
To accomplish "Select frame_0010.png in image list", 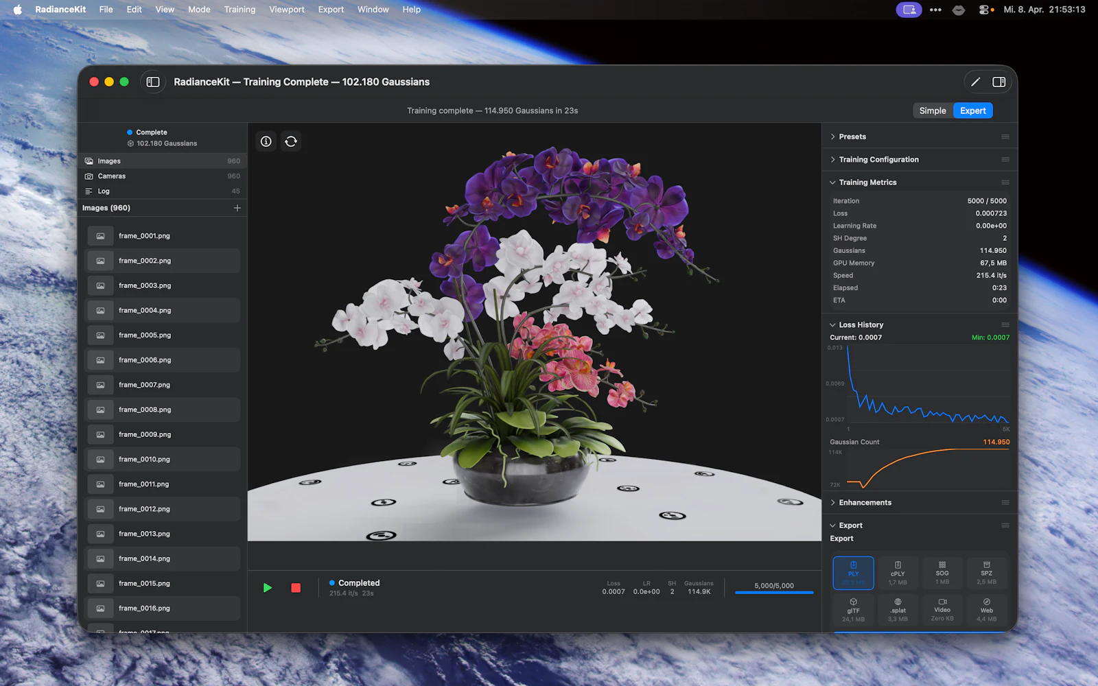I will tap(163, 460).
